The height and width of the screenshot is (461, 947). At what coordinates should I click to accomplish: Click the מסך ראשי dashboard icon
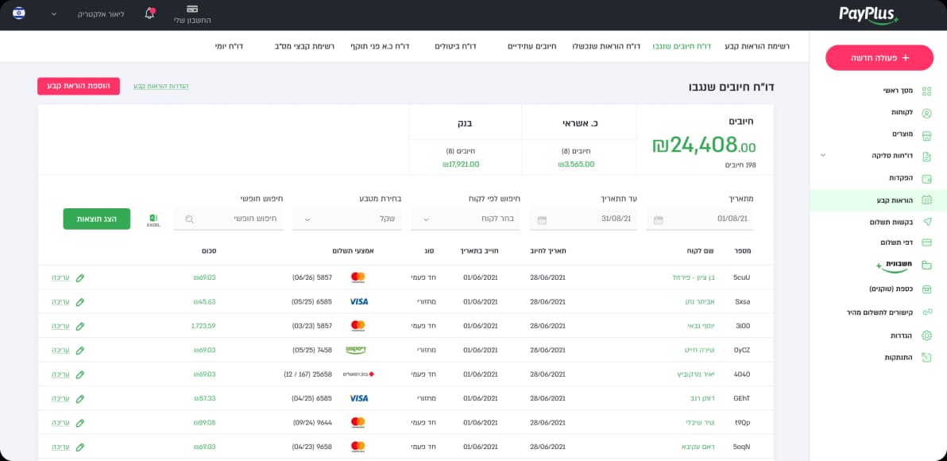click(x=926, y=91)
